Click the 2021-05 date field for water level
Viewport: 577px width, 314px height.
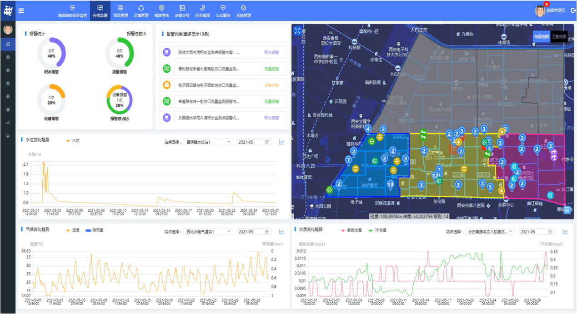click(254, 142)
